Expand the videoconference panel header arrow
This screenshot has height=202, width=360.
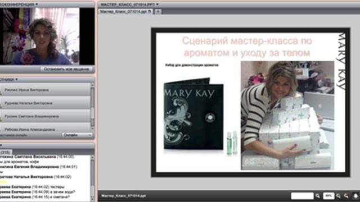click(37, 4)
